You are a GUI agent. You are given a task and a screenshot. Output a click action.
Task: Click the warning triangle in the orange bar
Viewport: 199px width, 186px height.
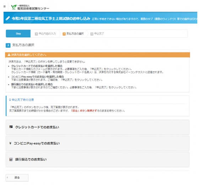point(9,55)
